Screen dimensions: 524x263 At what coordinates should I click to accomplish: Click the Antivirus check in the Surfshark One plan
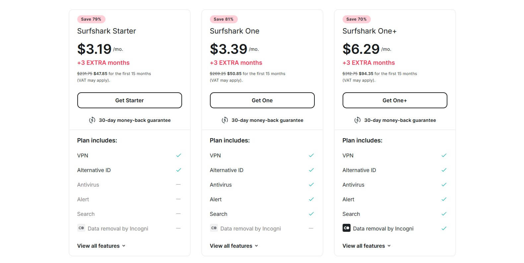(x=311, y=184)
